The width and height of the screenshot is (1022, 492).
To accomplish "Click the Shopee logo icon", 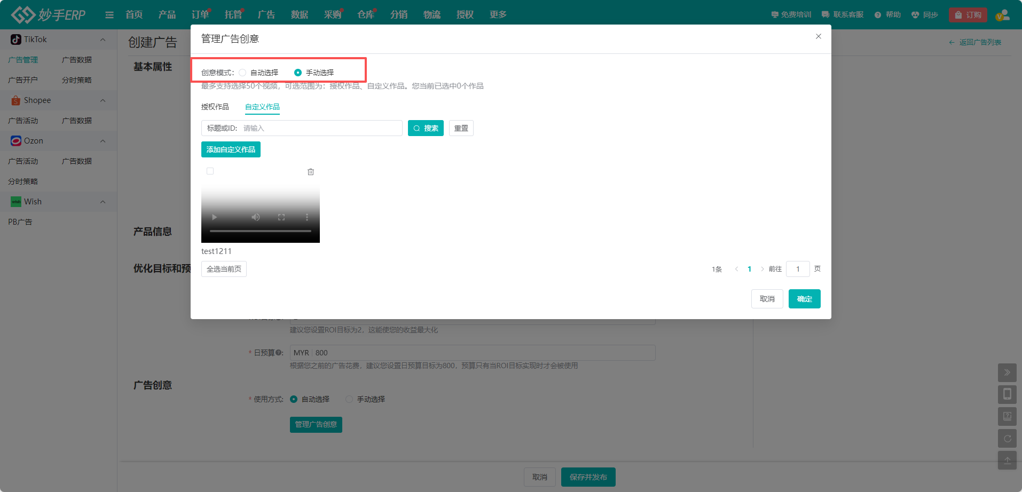I will coord(16,100).
